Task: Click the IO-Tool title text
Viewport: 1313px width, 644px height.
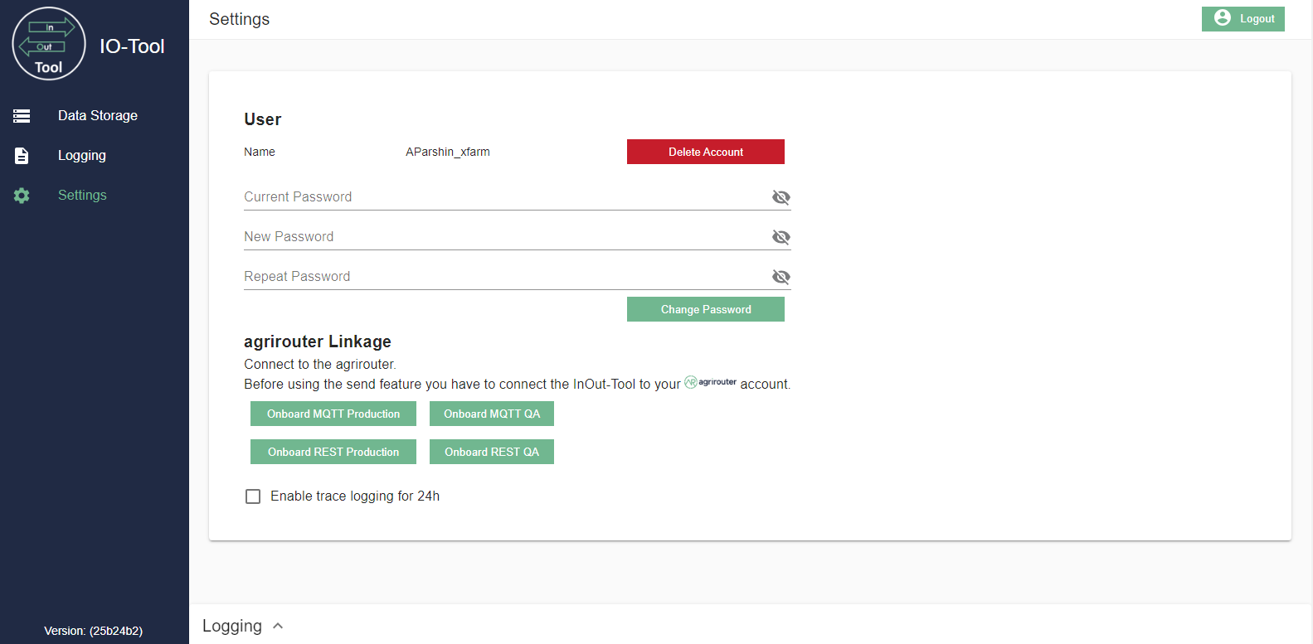Action: (132, 46)
